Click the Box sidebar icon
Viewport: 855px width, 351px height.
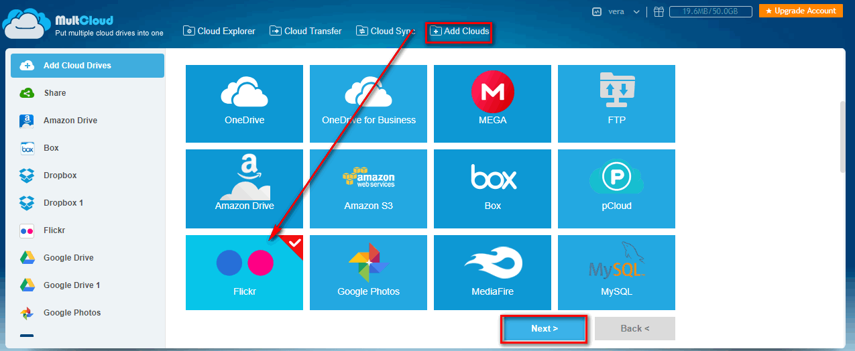27,148
